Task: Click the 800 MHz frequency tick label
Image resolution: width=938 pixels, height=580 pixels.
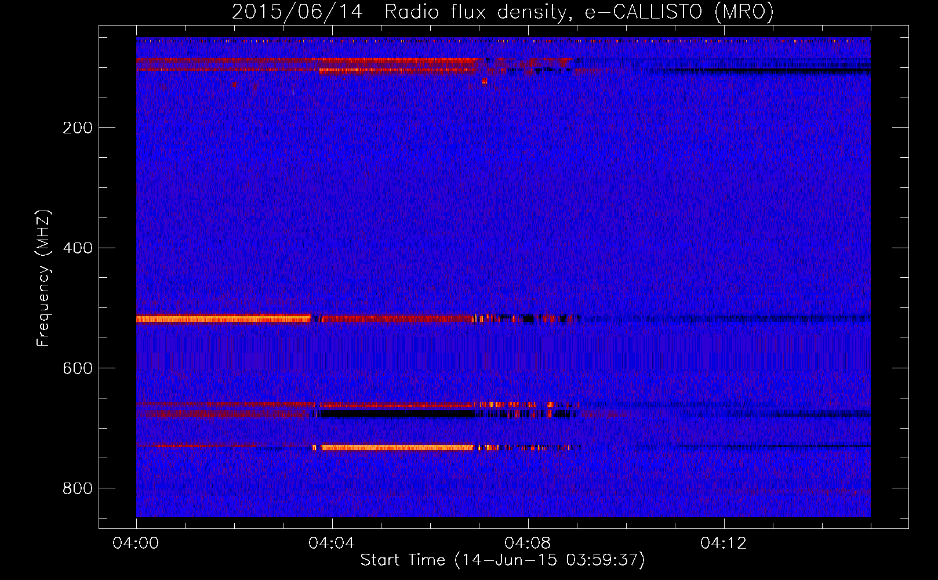Action: tap(78, 489)
